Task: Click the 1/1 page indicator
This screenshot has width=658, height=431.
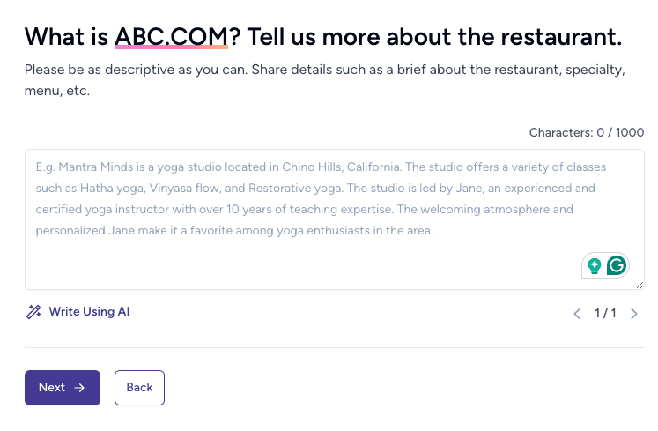Action: point(605,314)
